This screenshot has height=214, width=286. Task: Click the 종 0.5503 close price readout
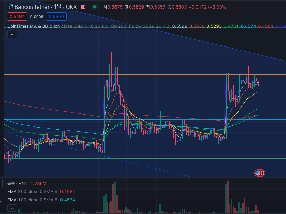pyautogui.click(x=177, y=7)
